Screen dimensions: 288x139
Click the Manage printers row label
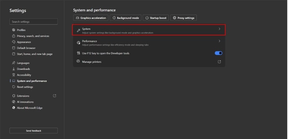coord(92,62)
